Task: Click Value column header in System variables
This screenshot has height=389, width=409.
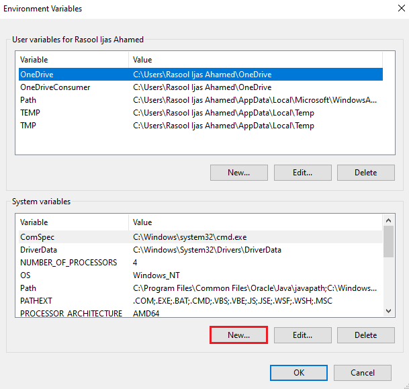Action: click(256, 222)
